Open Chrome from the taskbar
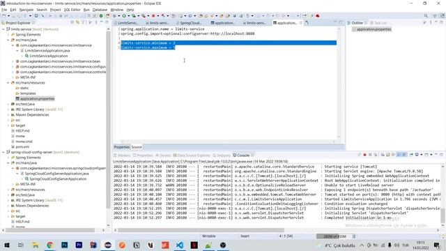The width and height of the screenshot is (446, 251). pos(50,245)
